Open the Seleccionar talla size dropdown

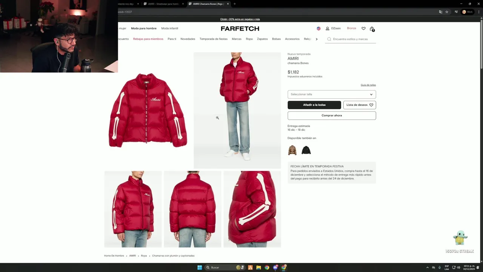click(x=332, y=94)
